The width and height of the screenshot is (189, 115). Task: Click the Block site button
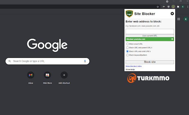point(150,62)
